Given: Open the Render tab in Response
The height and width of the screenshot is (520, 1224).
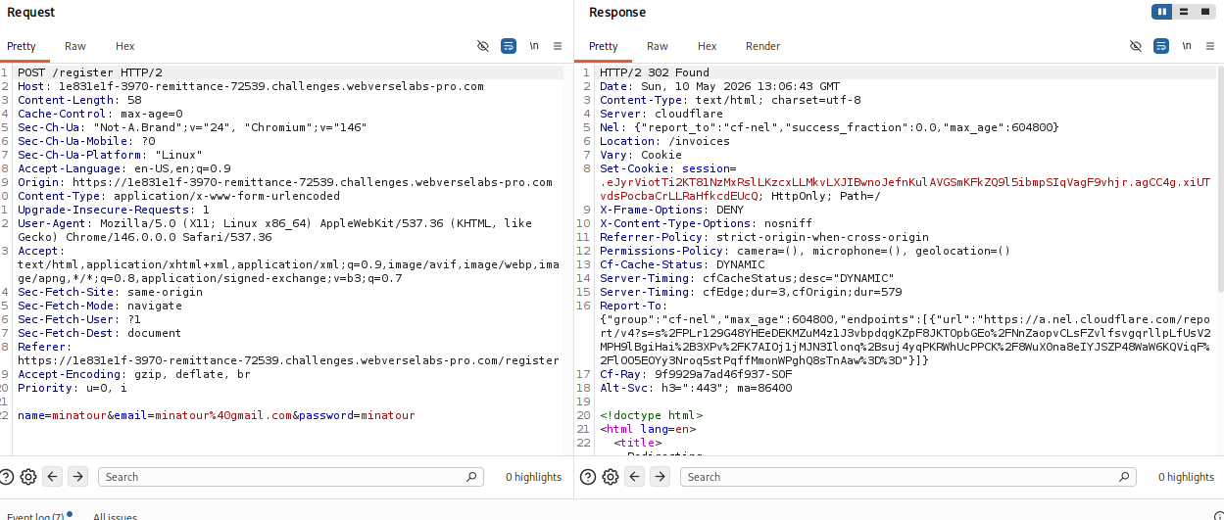Looking at the screenshot, I should 763,46.
